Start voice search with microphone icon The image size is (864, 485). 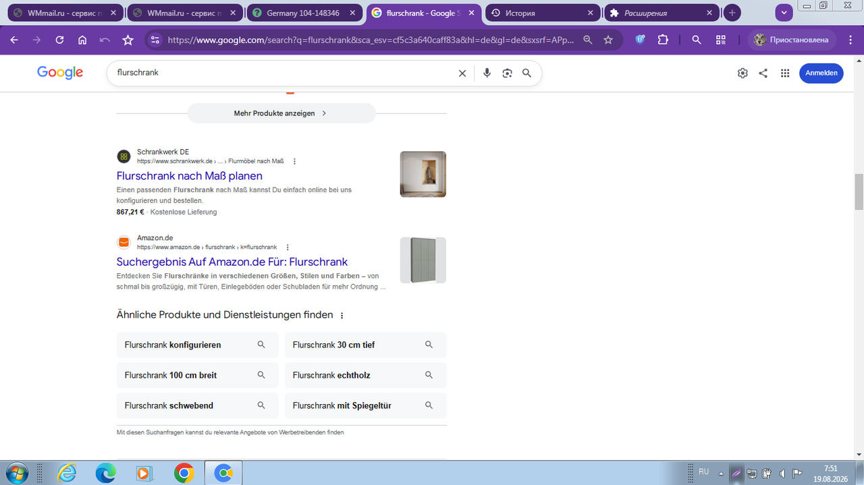[487, 74]
